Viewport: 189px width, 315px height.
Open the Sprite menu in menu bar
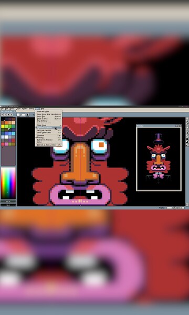12,109
